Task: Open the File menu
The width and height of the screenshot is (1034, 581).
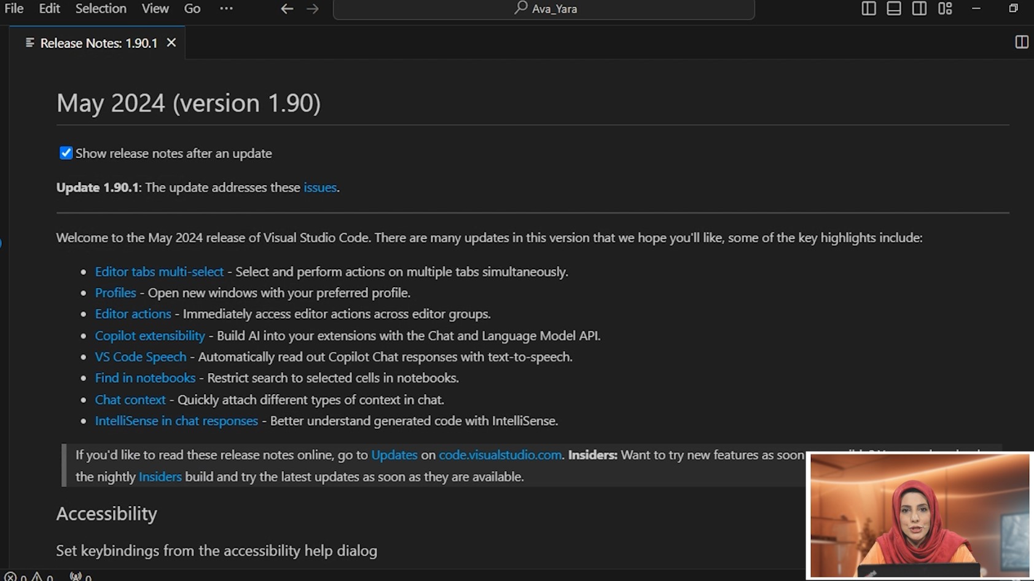Action: click(x=14, y=9)
